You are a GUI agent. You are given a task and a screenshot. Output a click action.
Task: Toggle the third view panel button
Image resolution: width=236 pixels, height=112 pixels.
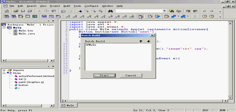(x=21, y=16)
